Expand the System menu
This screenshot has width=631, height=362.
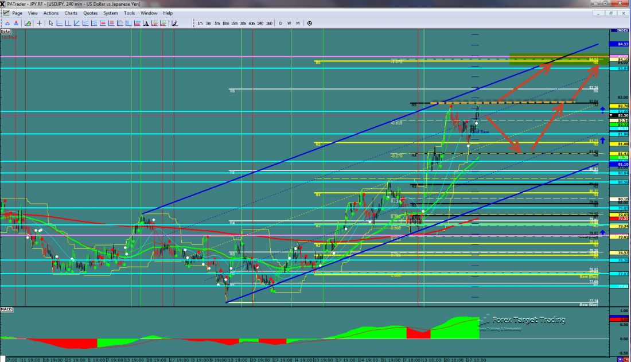click(x=111, y=13)
